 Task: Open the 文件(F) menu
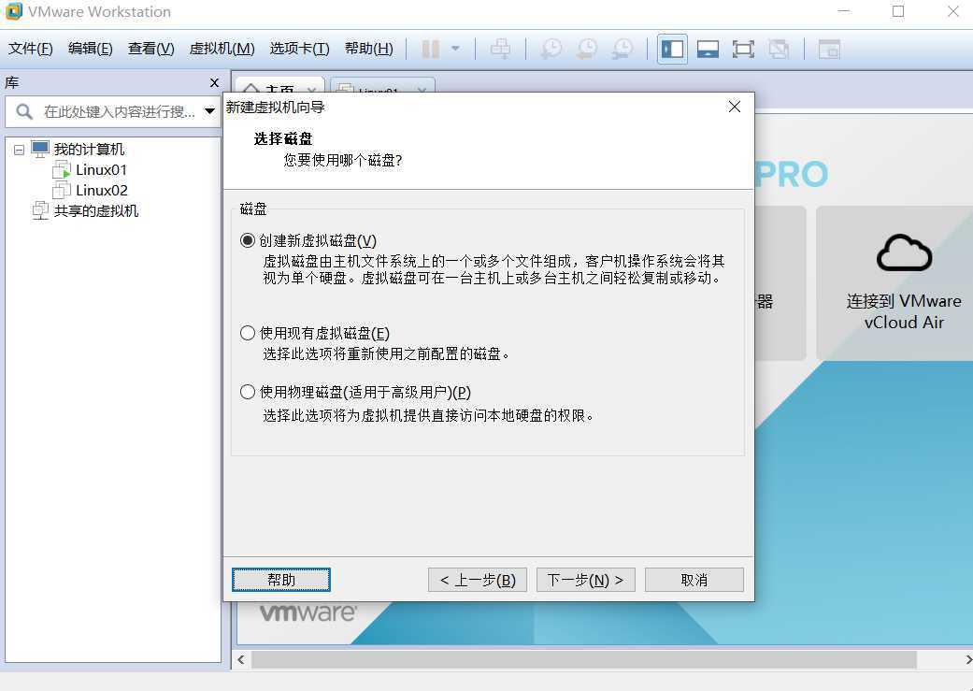tap(30, 49)
